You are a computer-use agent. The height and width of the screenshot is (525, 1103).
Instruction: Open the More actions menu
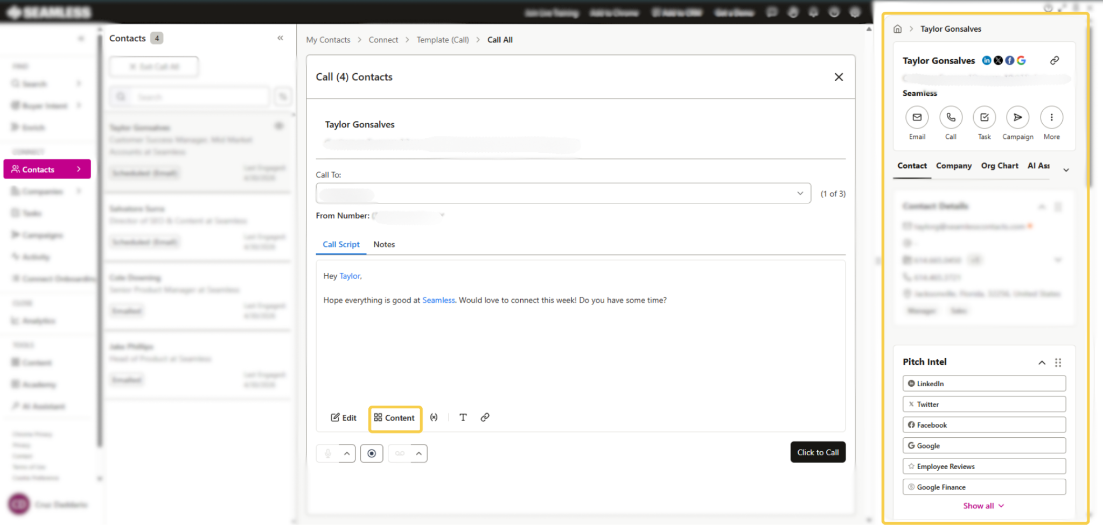[1051, 117]
